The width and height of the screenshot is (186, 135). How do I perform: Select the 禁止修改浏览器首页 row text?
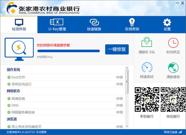click(26, 127)
